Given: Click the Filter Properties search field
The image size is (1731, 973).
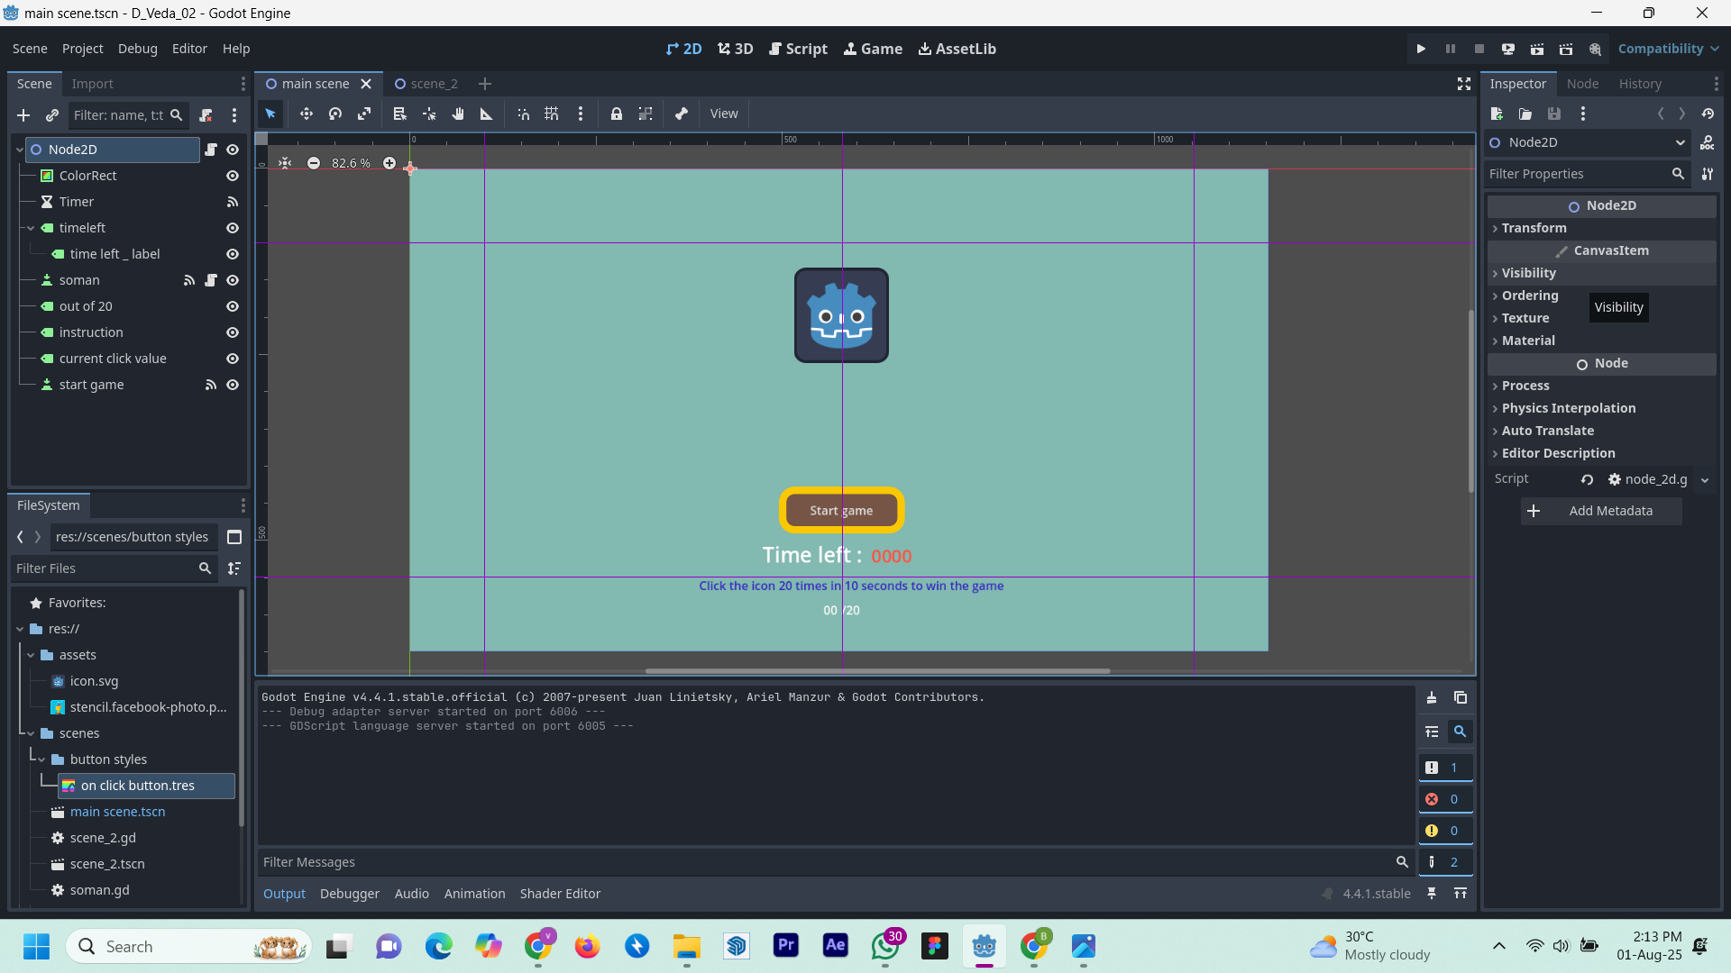Looking at the screenshot, I should [x=1589, y=174].
